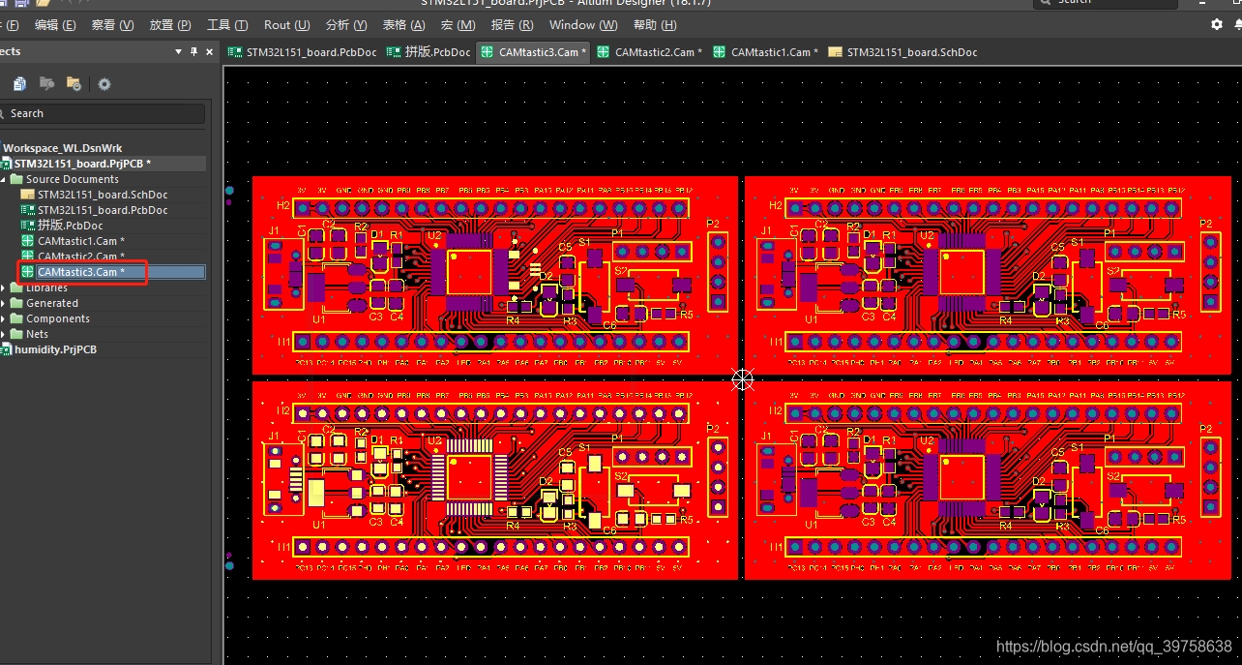Collapse the Source Documents folder
The height and width of the screenshot is (665, 1242).
(x=3, y=179)
